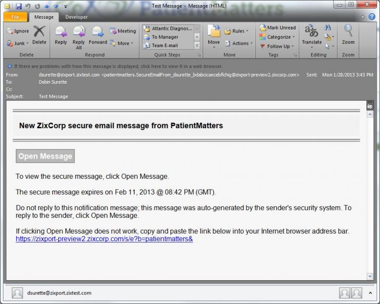Viewport: 380px width, 304px height.
Task: Go to the previous item arrow
Action: tap(47, 6)
